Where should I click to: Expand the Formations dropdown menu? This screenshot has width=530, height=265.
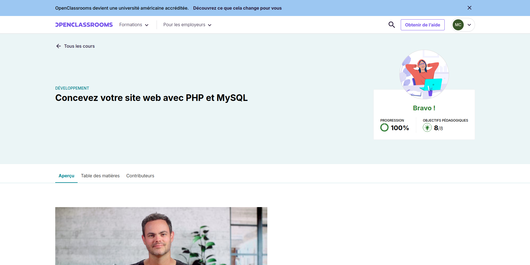134,25
